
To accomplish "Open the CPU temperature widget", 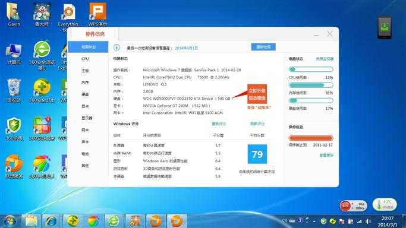I will point(385,204).
